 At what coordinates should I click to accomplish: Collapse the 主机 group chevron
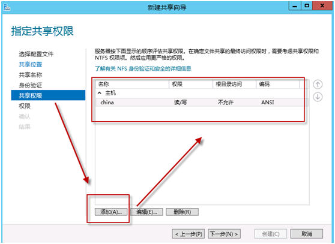pyautogui.click(x=99, y=93)
